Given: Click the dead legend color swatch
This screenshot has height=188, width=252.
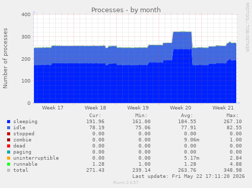Looking at the screenshot, I should 9,146.
